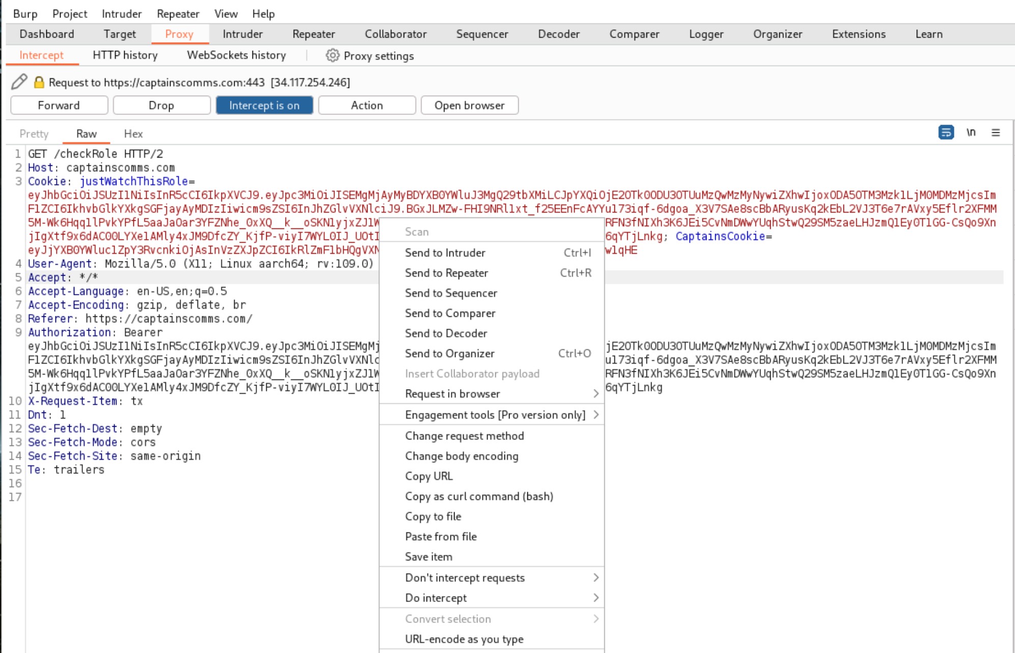Open the Help menu
The image size is (1015, 653).
(x=263, y=14)
